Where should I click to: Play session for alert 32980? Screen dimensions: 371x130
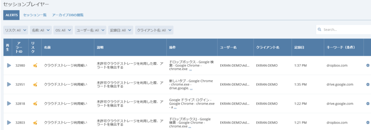click(9, 65)
